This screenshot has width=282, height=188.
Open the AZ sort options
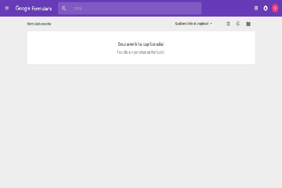pos(238,24)
